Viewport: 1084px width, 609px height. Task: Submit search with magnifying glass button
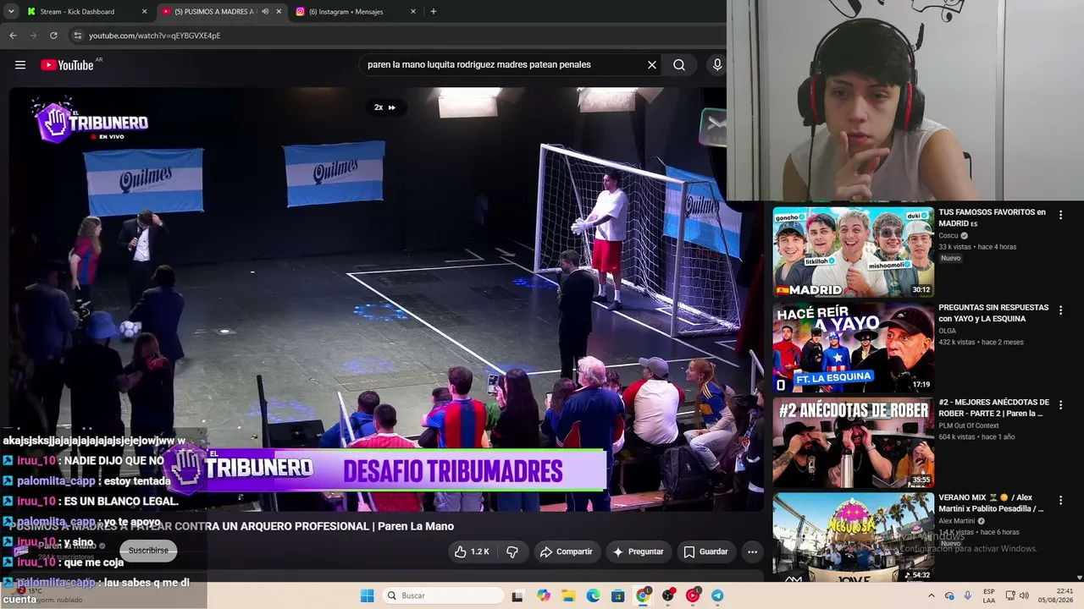679,65
